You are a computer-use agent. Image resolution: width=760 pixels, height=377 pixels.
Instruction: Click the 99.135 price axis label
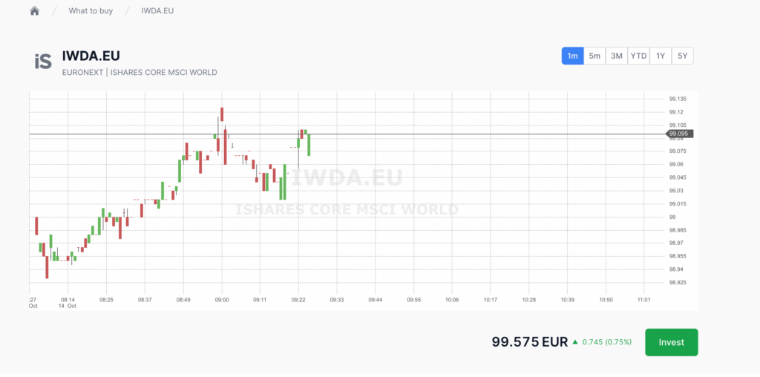pyautogui.click(x=678, y=99)
